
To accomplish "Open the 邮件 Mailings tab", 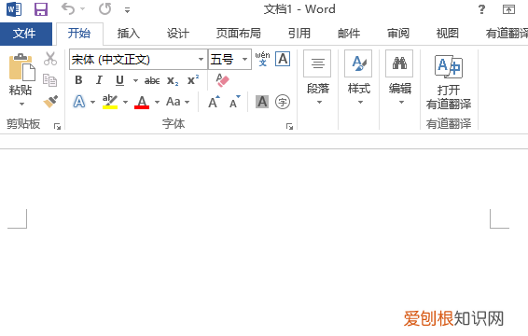I will tap(349, 34).
